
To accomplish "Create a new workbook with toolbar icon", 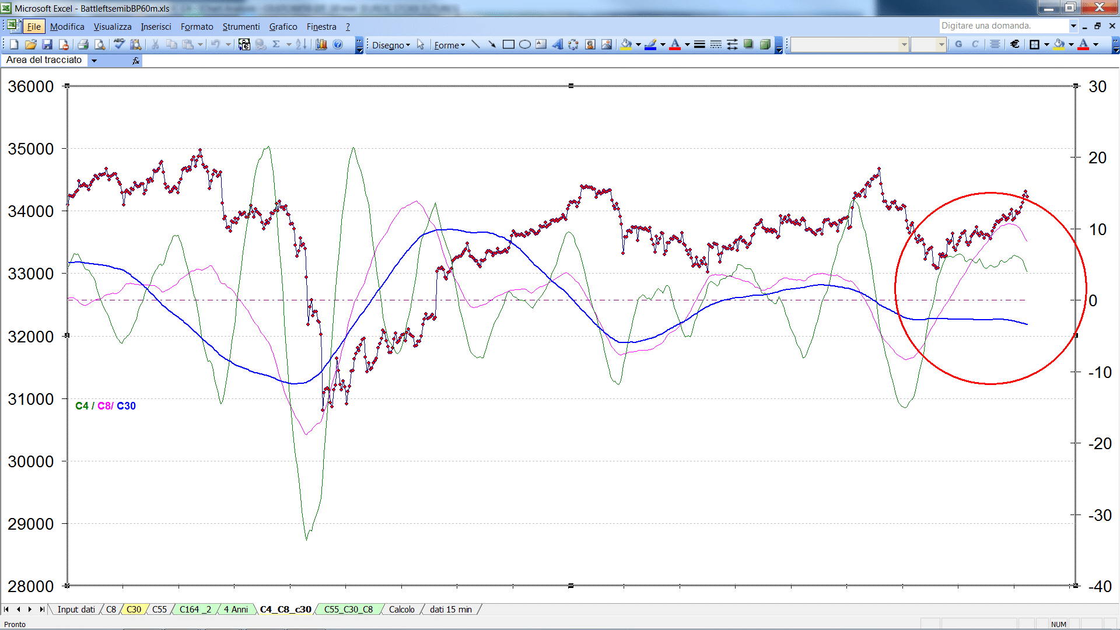I will coord(14,44).
